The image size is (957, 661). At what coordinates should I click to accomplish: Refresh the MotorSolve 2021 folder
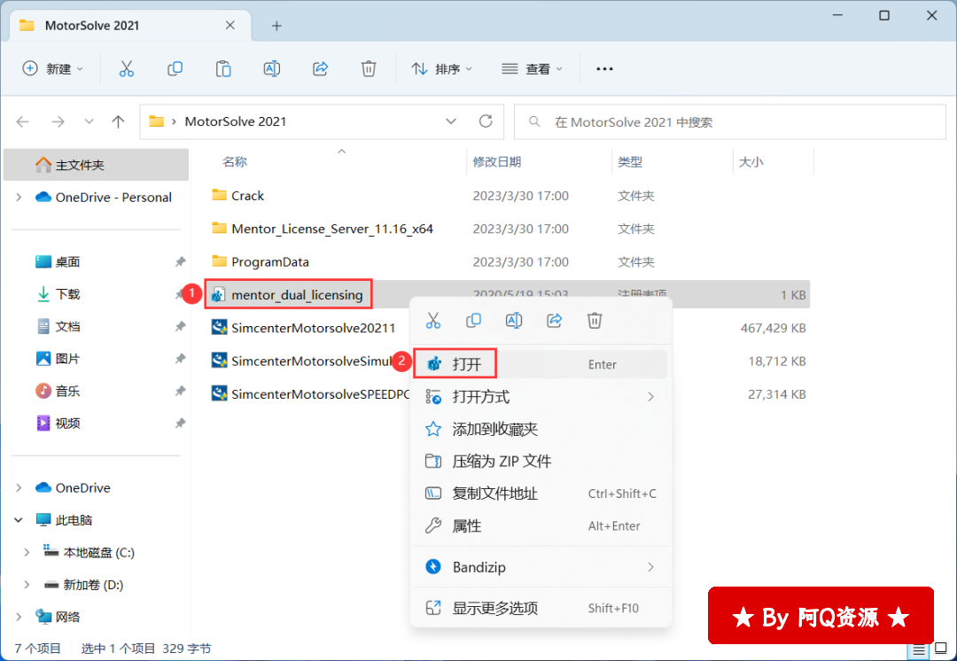[x=486, y=121]
